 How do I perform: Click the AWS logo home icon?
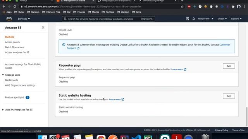point(9,19)
